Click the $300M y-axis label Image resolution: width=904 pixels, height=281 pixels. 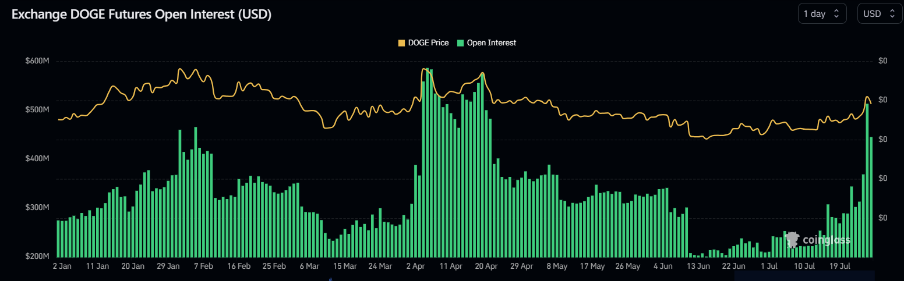coord(37,207)
